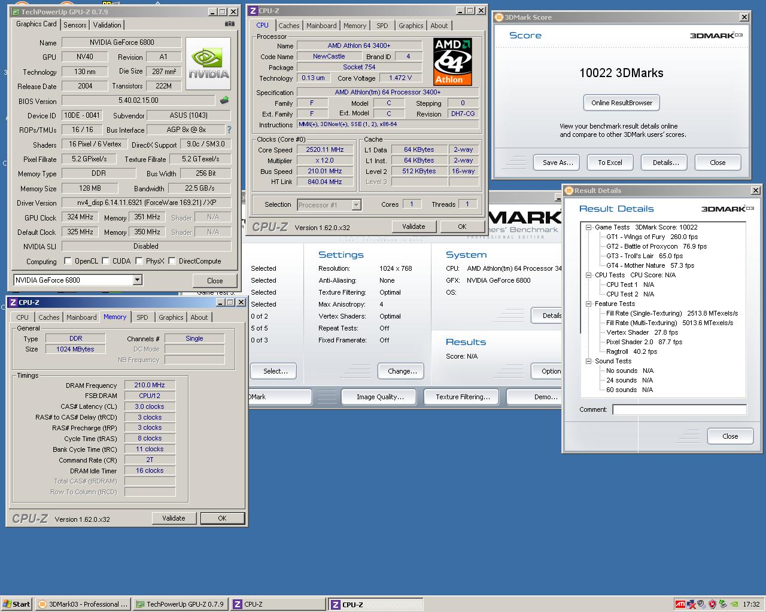Click Validate in the top CPU-Z window

coord(414,227)
